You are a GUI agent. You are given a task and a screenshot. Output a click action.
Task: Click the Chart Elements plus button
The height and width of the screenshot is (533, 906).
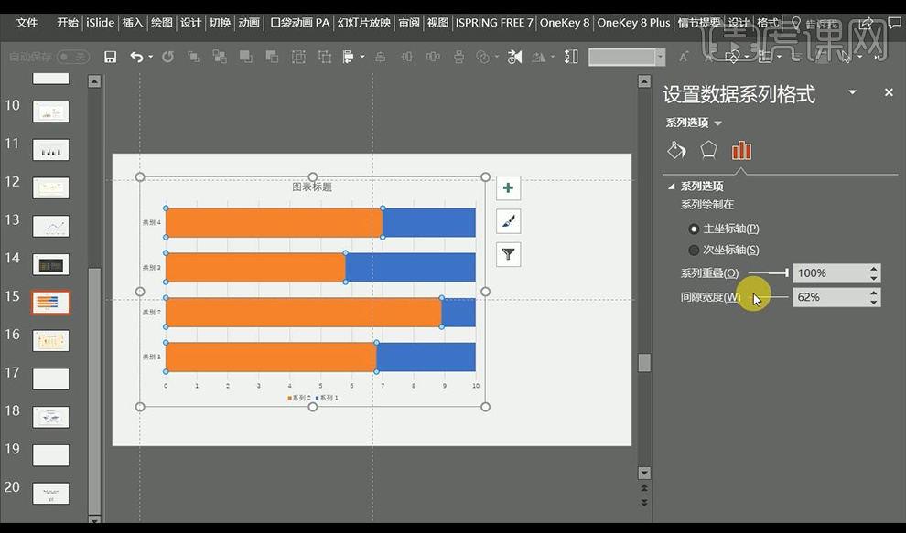coord(508,188)
